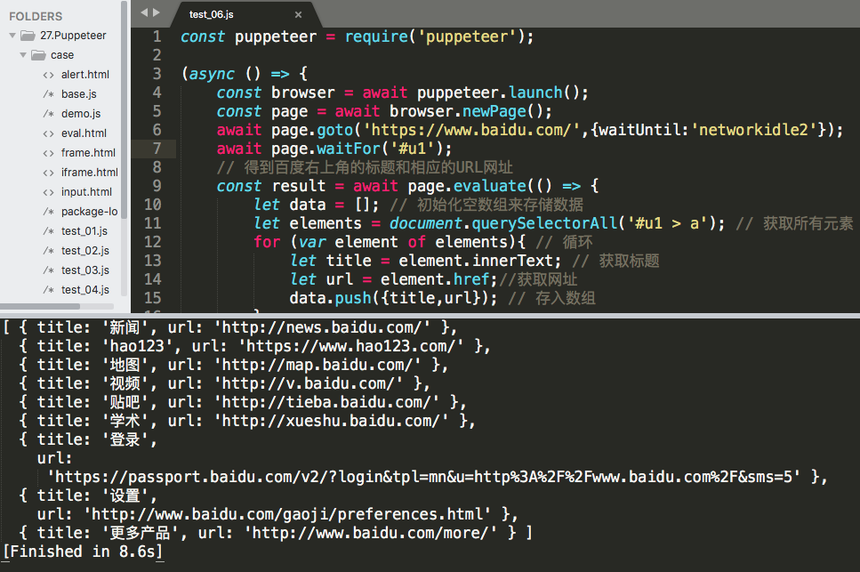Screen dimensions: 860x572
Task: Click the news.baidu.com URL in output
Action: click(322, 328)
